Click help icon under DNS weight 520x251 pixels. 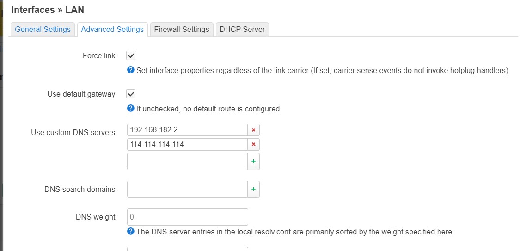pos(131,231)
